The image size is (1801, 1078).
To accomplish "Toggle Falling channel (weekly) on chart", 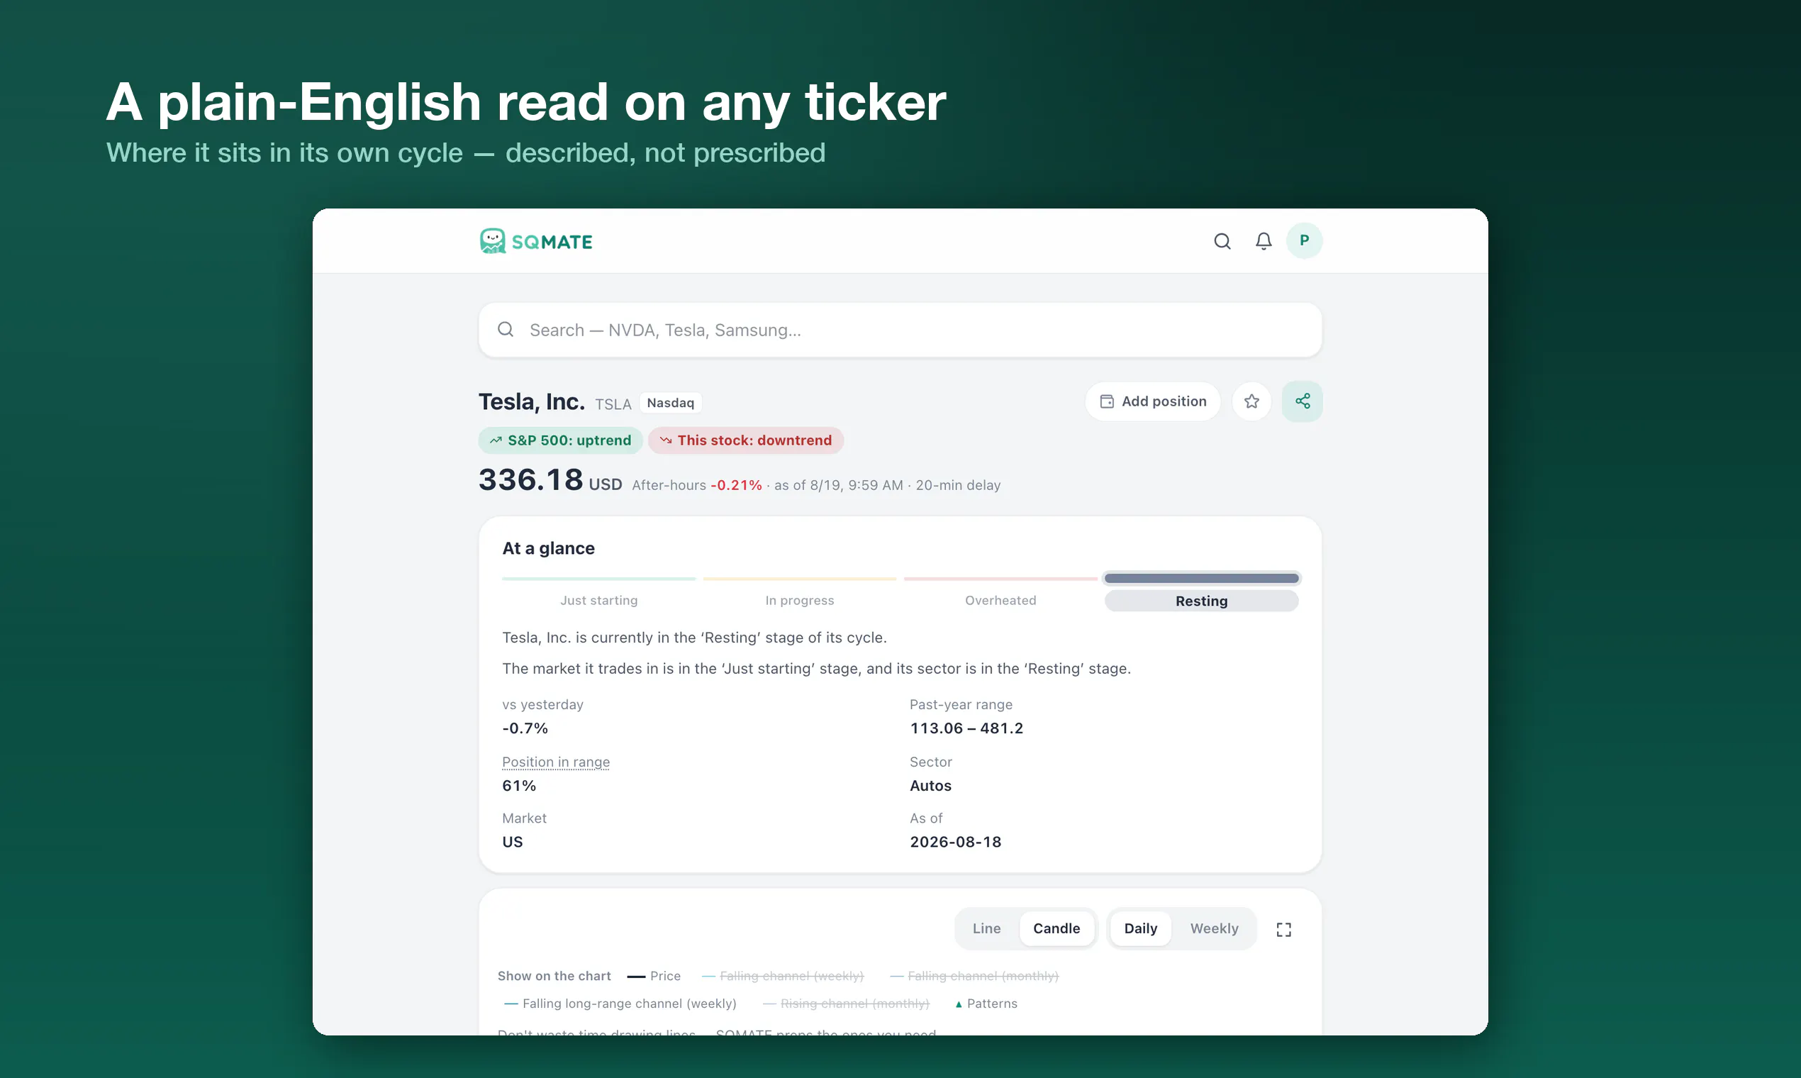I will (x=783, y=976).
